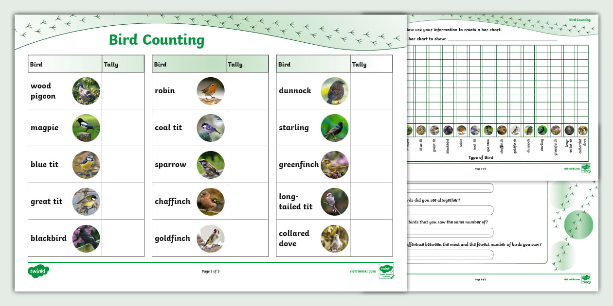Click the robin image
This screenshot has height=306, width=613.
click(x=212, y=91)
